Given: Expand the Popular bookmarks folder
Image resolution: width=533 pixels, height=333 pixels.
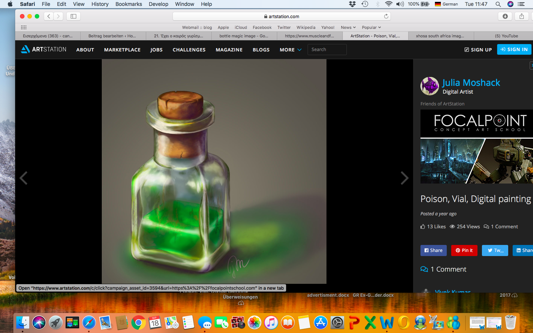Looking at the screenshot, I should [371, 27].
